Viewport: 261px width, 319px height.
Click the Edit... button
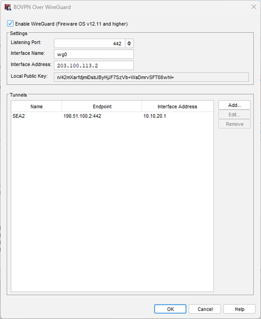pyautogui.click(x=235, y=115)
